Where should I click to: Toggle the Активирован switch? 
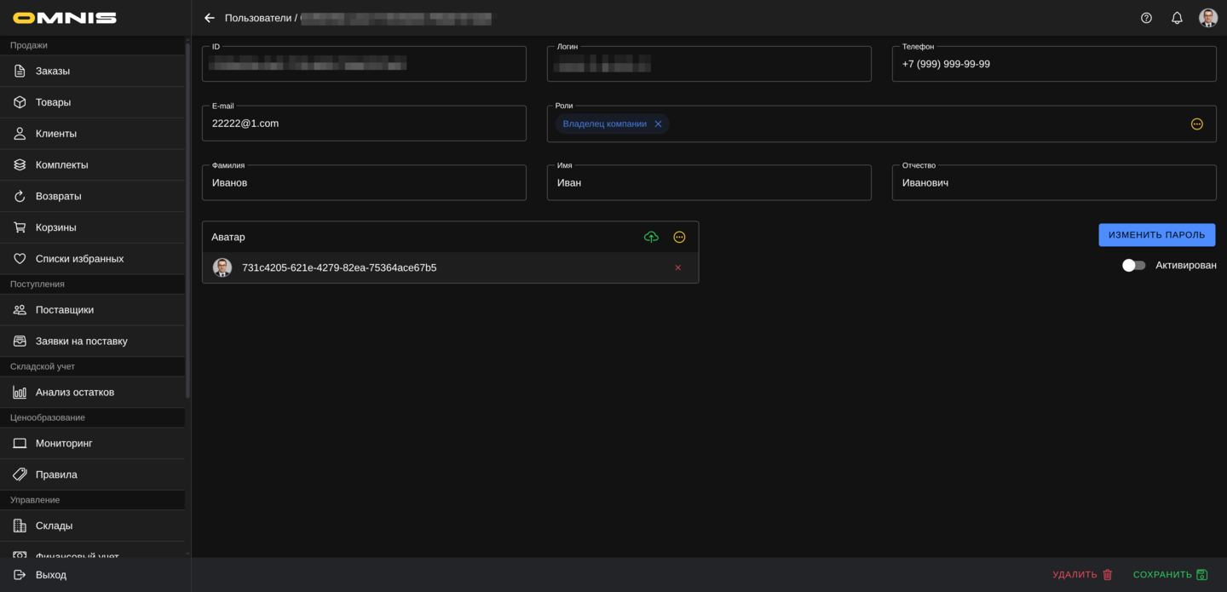1133,266
